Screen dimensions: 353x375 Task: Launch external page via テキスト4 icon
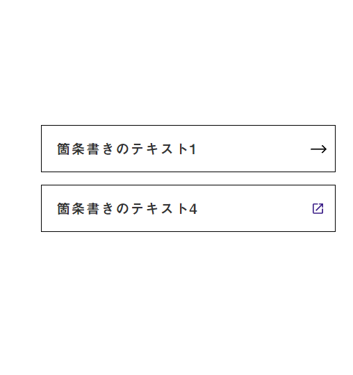pyautogui.click(x=318, y=208)
